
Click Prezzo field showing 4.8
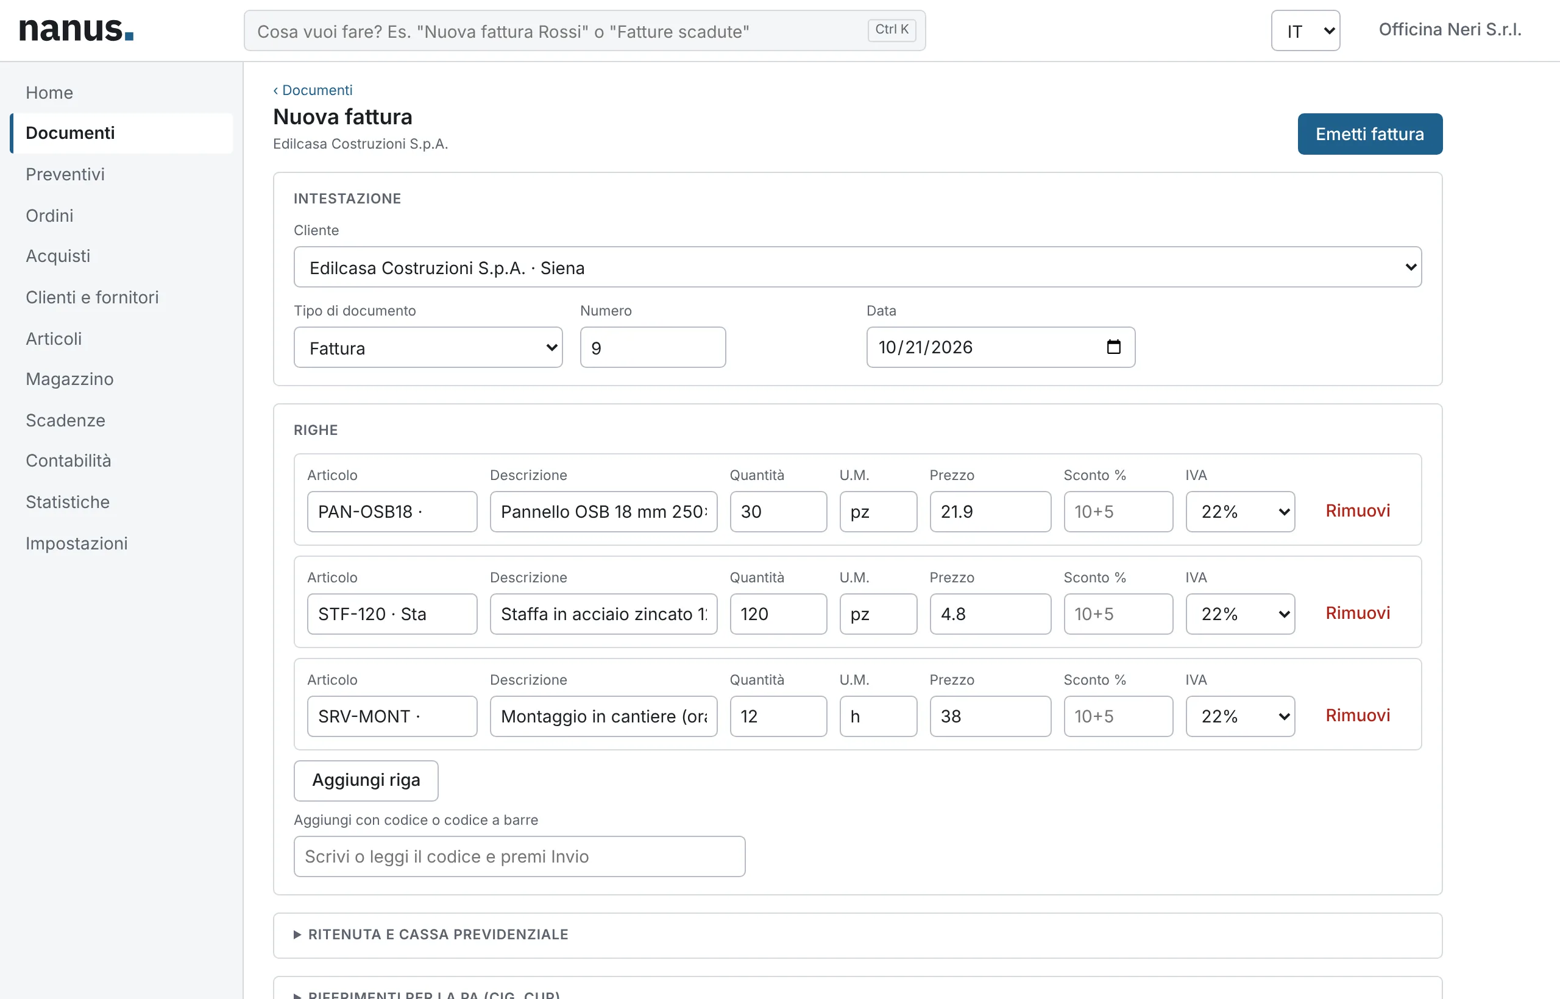[990, 614]
